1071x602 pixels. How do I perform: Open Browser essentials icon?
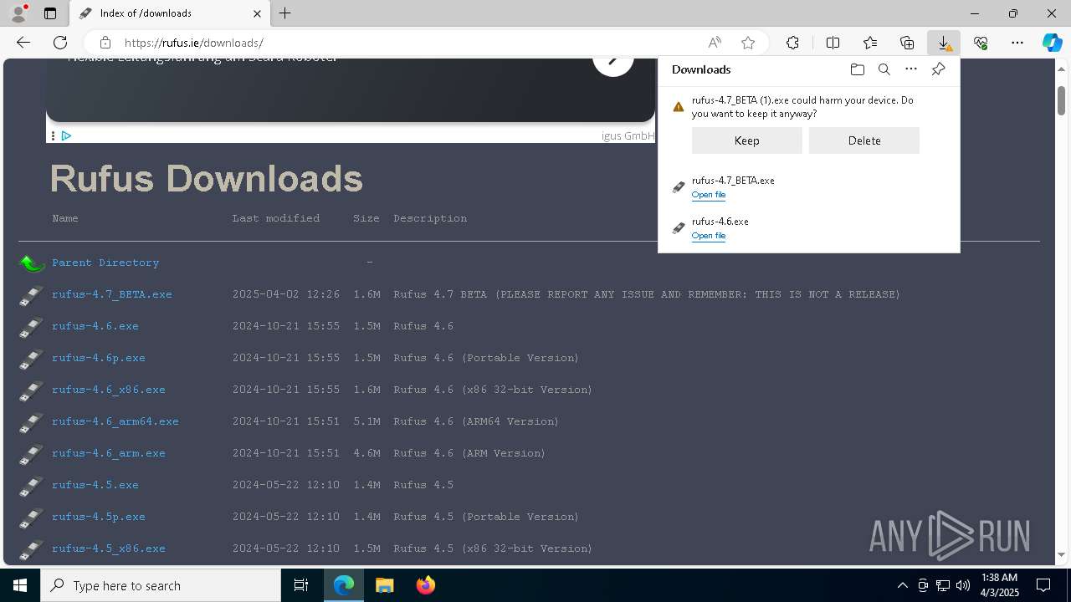pos(981,43)
